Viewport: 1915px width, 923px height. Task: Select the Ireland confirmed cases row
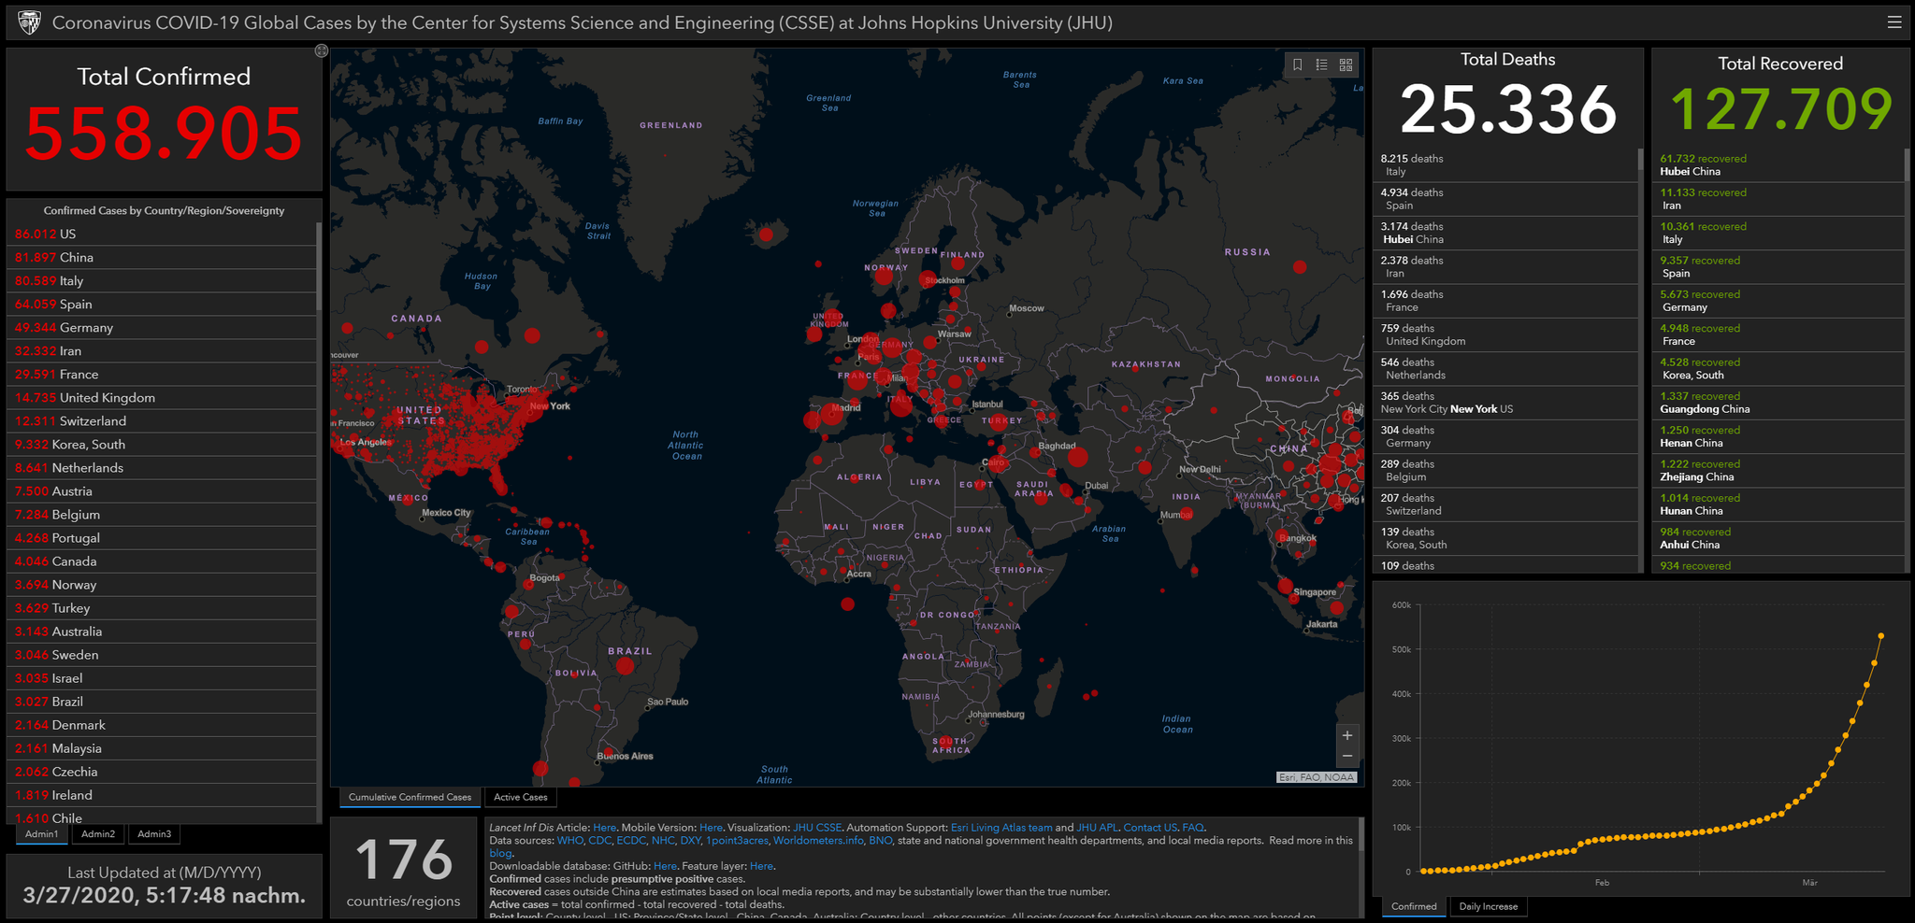[163, 794]
